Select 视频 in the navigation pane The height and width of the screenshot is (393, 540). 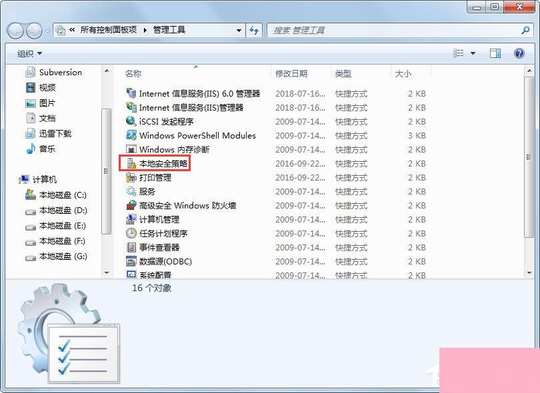tap(41, 87)
